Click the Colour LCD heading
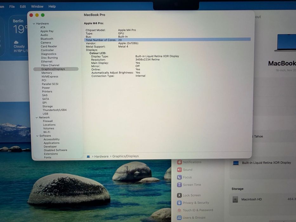Image resolution: width=296 pixels, height=222 pixels. 98,53
